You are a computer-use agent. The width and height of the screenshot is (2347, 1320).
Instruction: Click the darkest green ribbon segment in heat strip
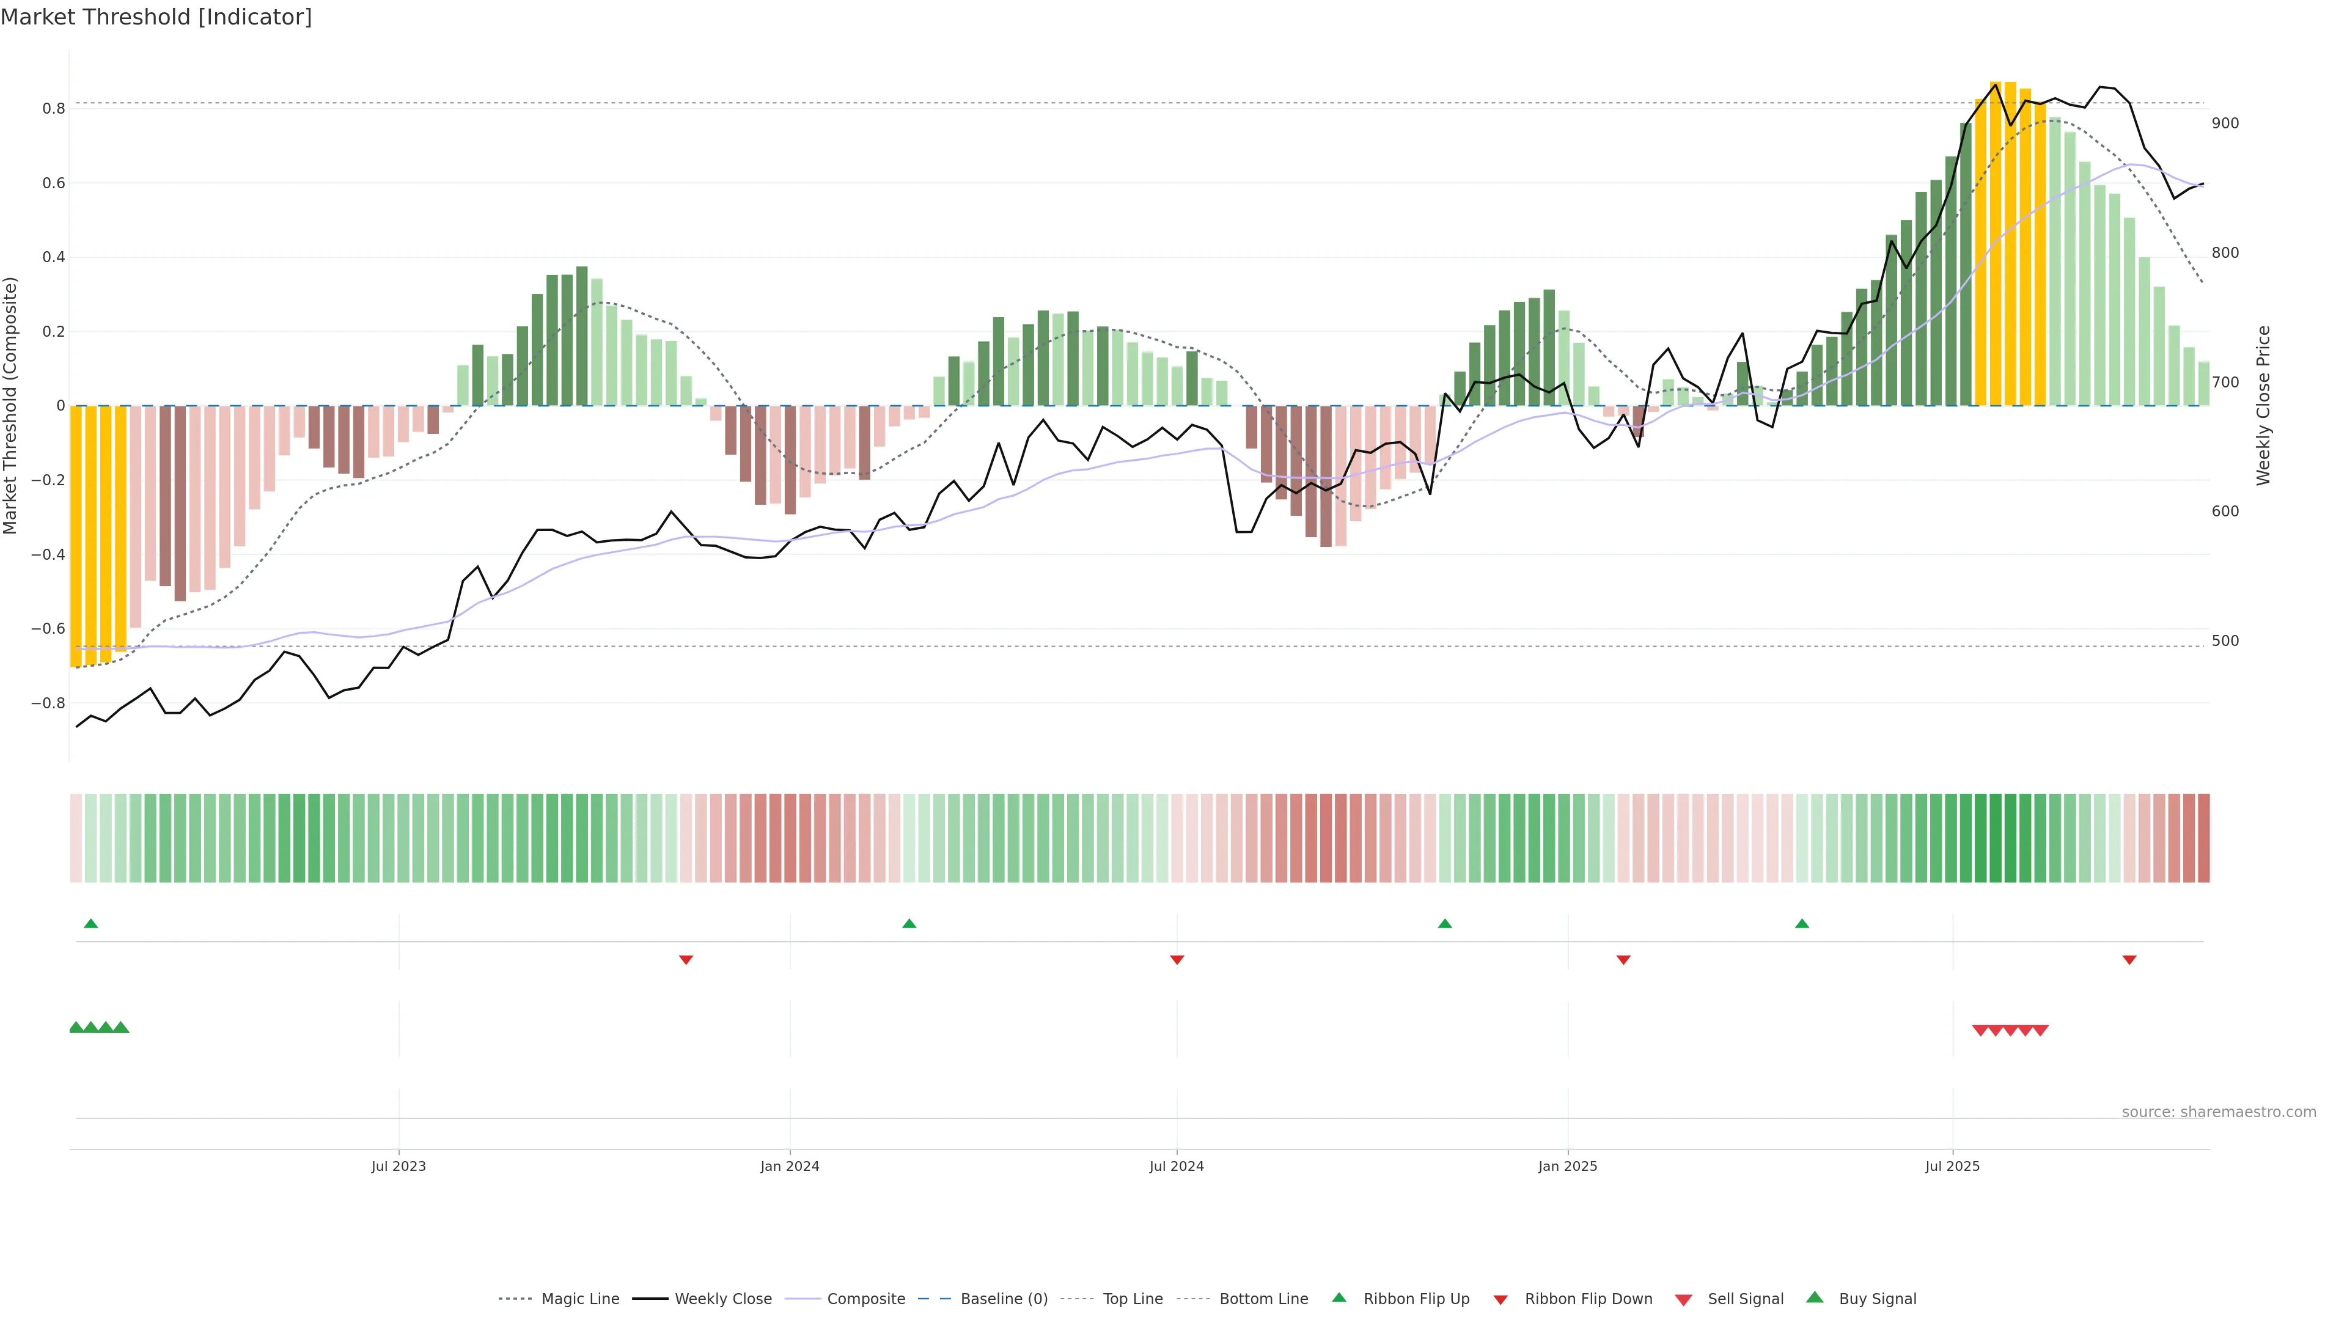tap(1996, 838)
